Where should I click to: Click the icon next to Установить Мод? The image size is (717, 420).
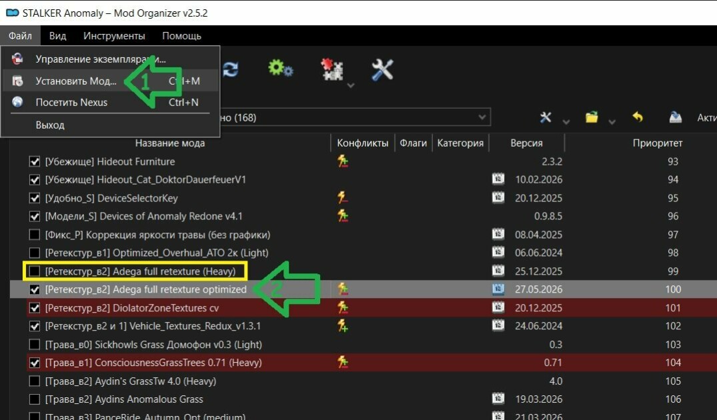pyautogui.click(x=17, y=81)
